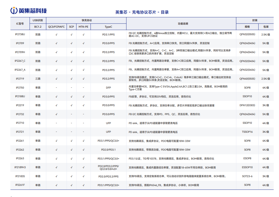The width and height of the screenshot is (279, 197).
Task: Select the IP2219 model cell
Action: (20, 105)
